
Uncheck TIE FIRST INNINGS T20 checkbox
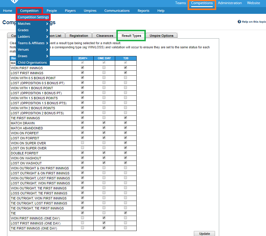pyautogui.click(x=125, y=118)
